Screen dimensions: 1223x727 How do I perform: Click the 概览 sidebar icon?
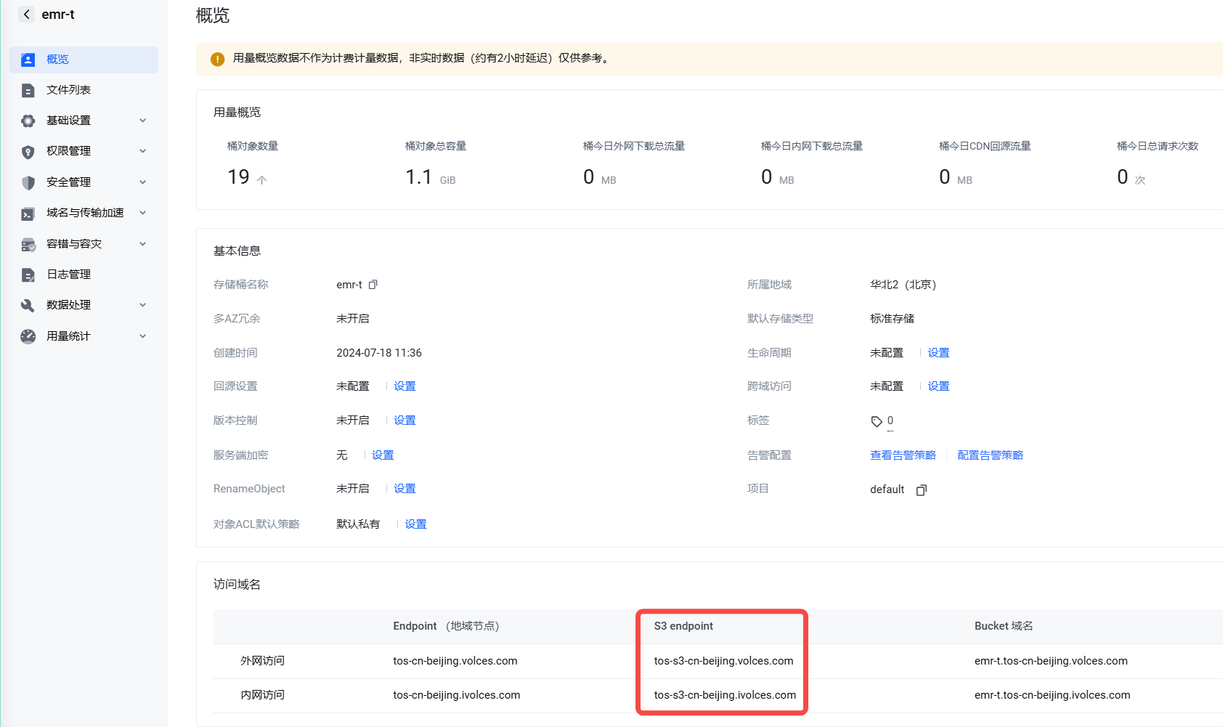point(28,60)
